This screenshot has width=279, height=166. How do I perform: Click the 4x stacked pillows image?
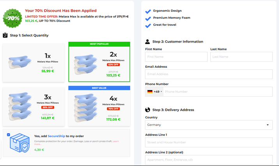point(86,108)
